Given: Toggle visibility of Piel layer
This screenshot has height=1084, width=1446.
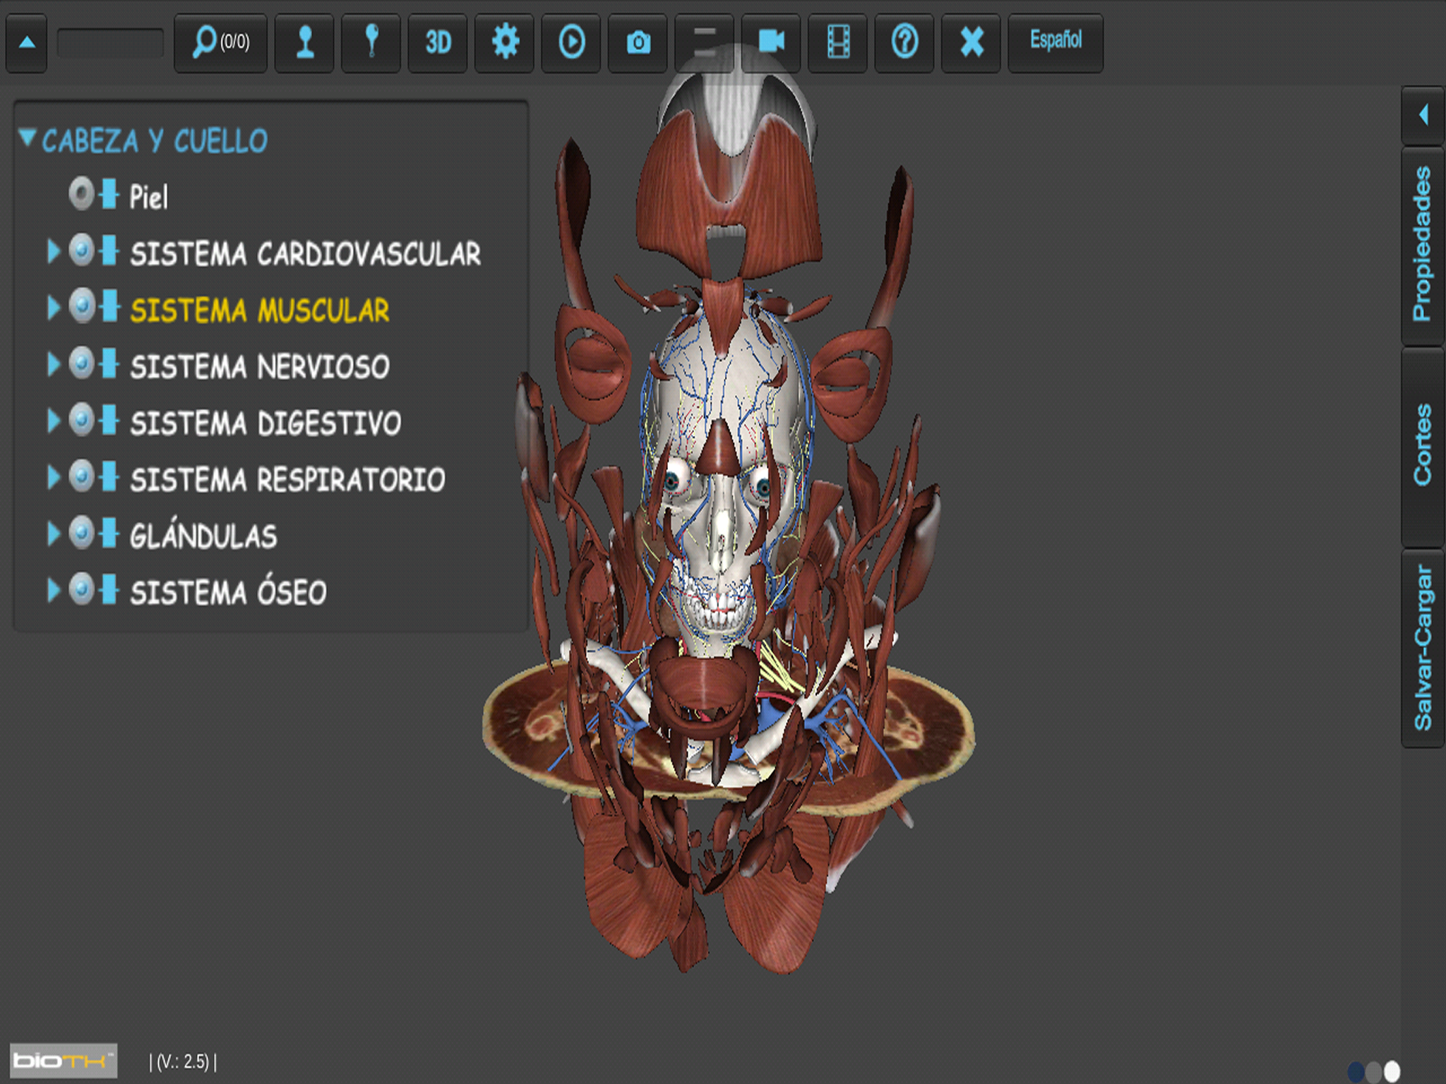Looking at the screenshot, I should [81, 193].
